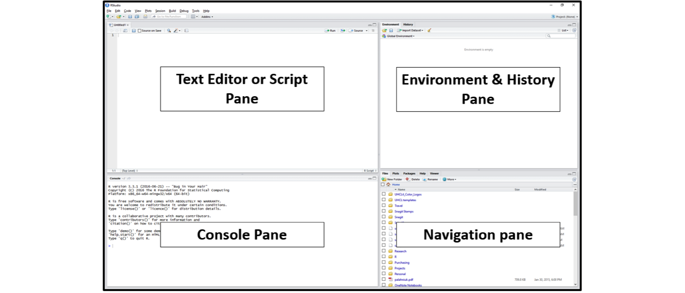Screen dimensions: 685x293
Task: Close the Untitled1 editor tab
Action: (127, 25)
